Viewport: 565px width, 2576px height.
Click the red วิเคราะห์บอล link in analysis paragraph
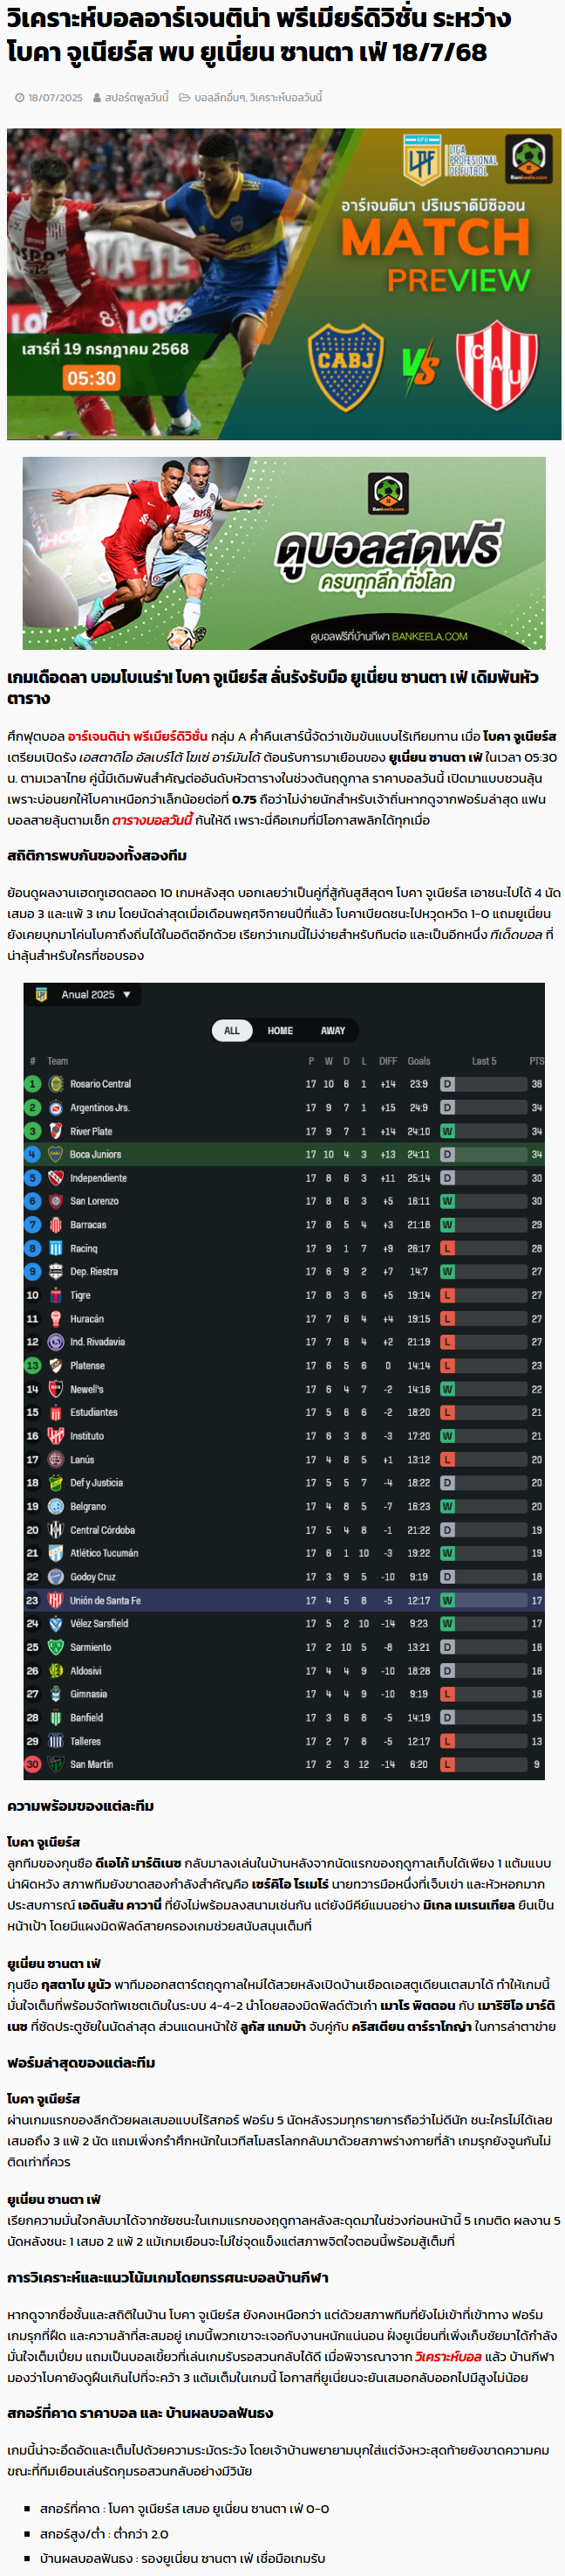tap(448, 2356)
